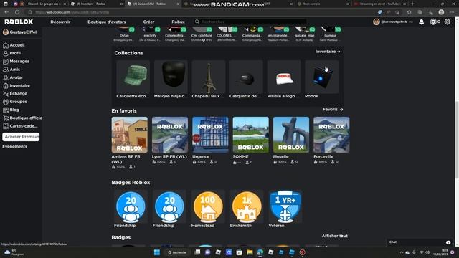The width and height of the screenshot is (459, 258).
Task: Open the Amiens RP FR game
Action: pyautogui.click(x=129, y=135)
